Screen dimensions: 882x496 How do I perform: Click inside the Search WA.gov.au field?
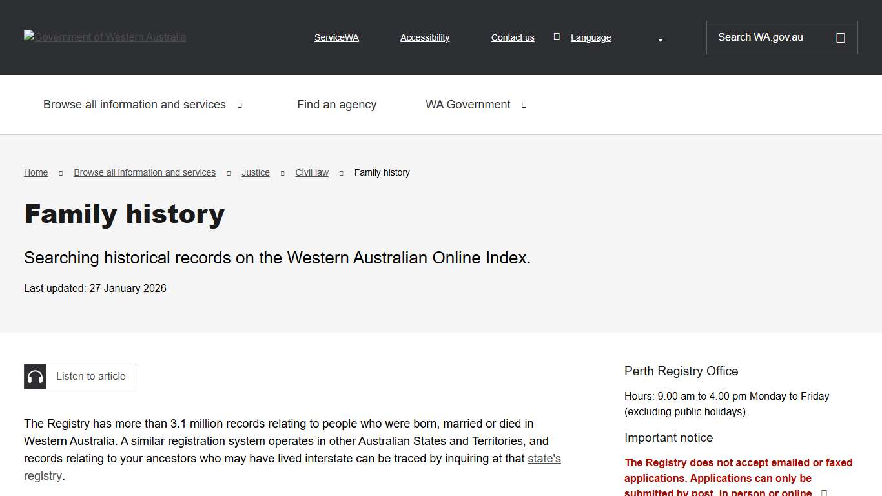coord(762,37)
